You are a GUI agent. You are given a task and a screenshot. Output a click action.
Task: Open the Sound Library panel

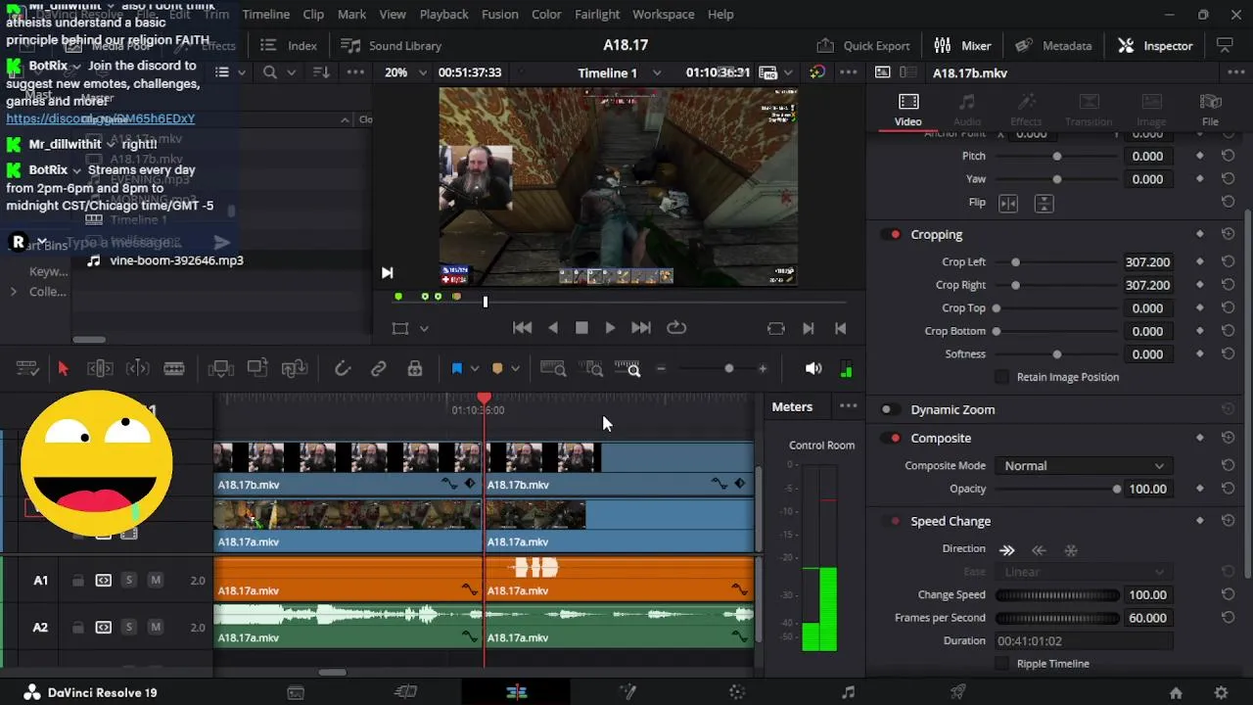pos(391,46)
